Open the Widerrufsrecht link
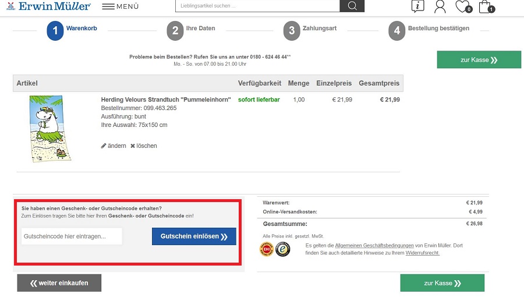 tap(423, 253)
